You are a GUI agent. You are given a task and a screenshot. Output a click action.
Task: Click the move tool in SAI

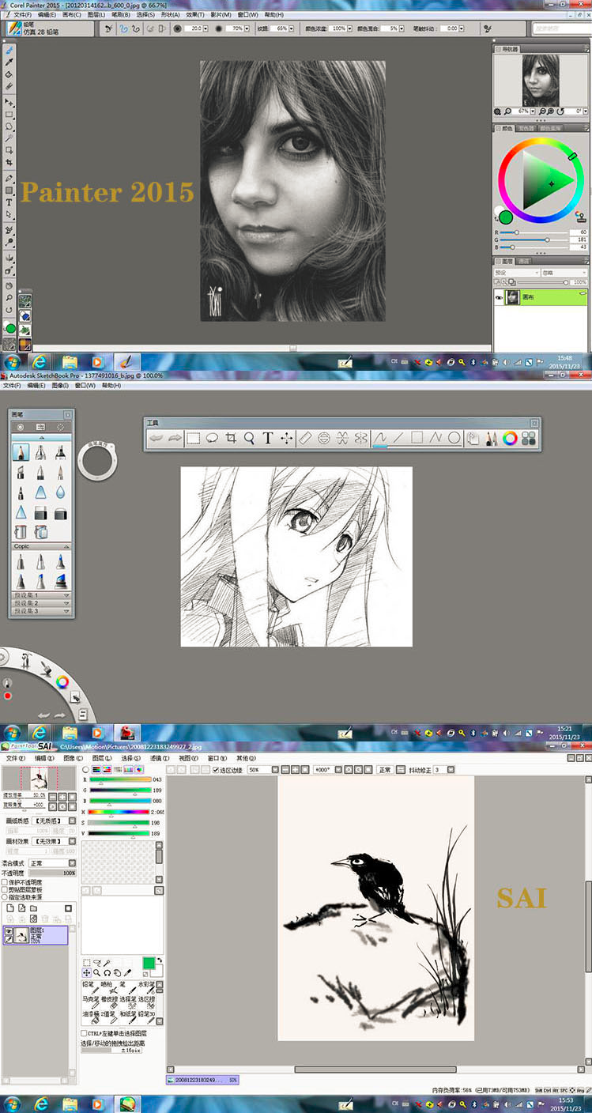pyautogui.click(x=87, y=973)
